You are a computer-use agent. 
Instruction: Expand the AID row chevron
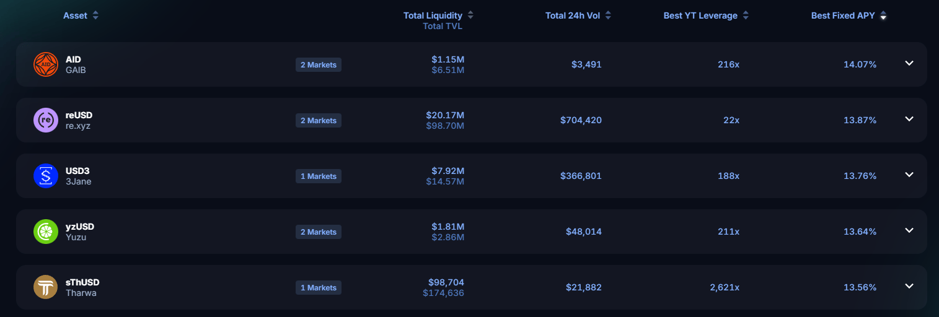909,63
